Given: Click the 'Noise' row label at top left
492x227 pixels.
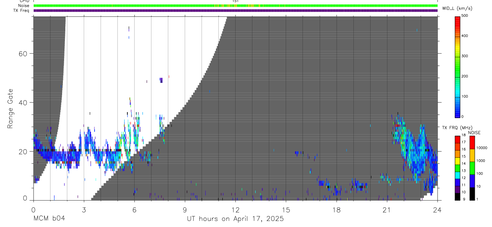Looking at the screenshot, I should click(x=24, y=6).
